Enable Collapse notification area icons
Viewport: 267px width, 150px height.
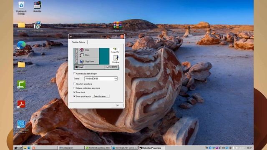click(74, 88)
